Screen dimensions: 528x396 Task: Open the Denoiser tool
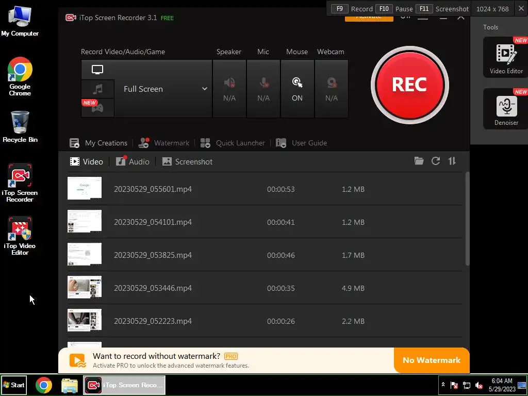tap(506, 109)
